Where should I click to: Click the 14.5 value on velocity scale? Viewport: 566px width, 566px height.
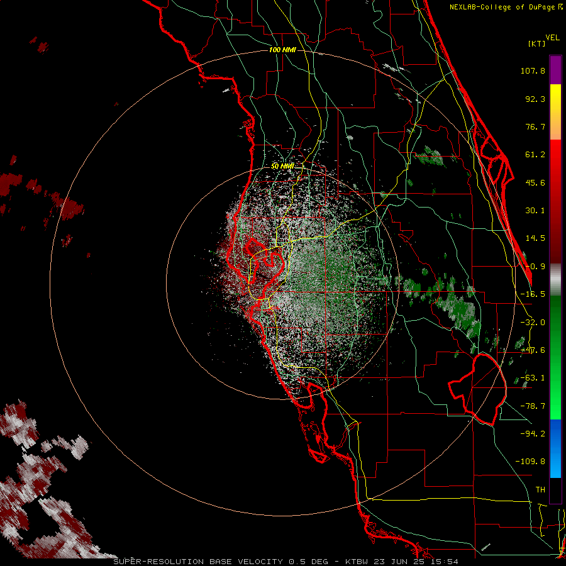pyautogui.click(x=535, y=238)
